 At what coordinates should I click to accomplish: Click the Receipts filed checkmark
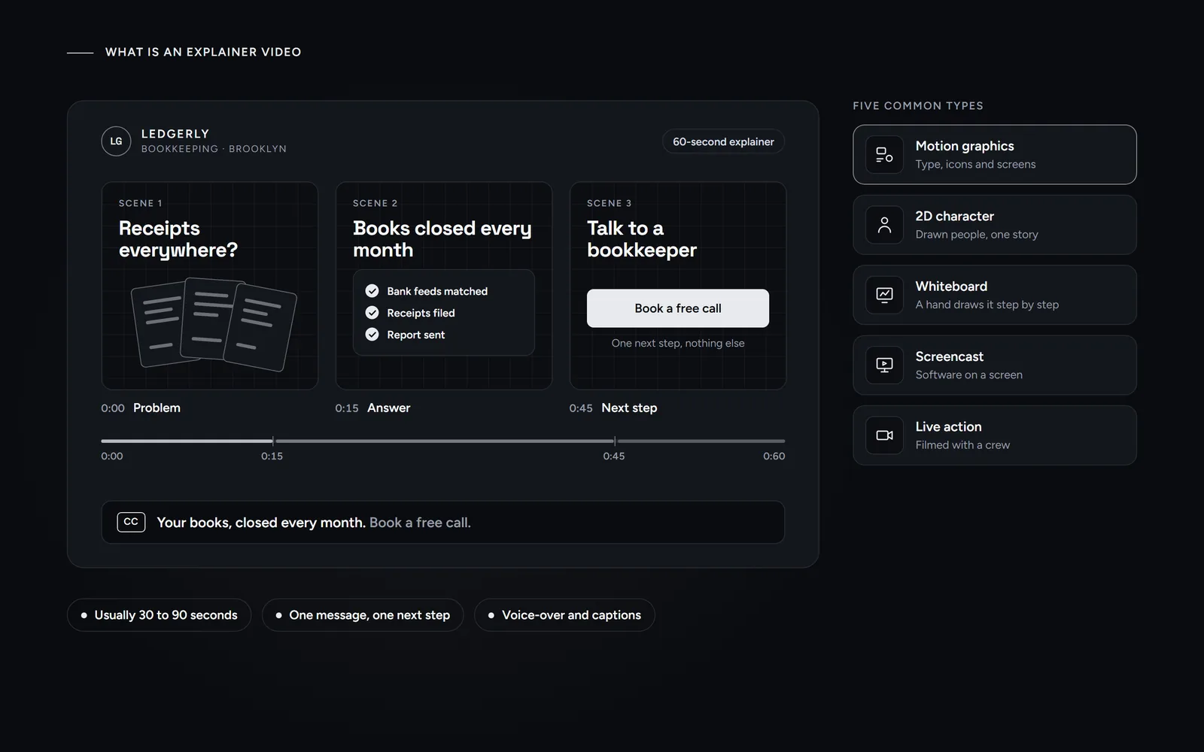(x=372, y=313)
